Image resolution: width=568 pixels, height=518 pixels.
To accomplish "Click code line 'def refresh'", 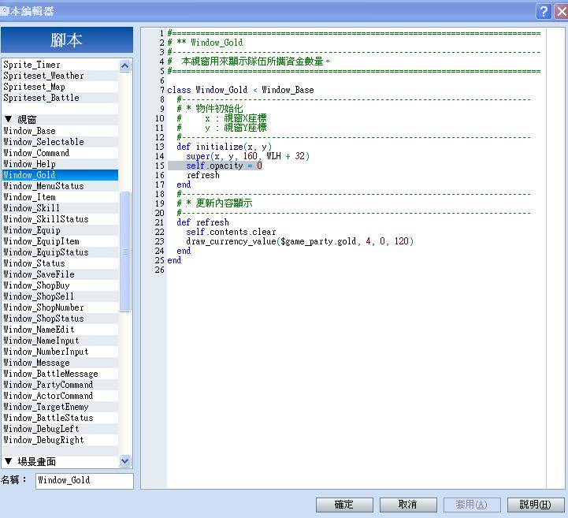I will (x=202, y=222).
